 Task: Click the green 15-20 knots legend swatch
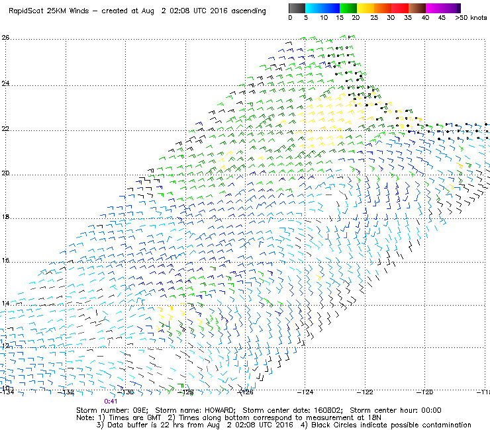348,8
